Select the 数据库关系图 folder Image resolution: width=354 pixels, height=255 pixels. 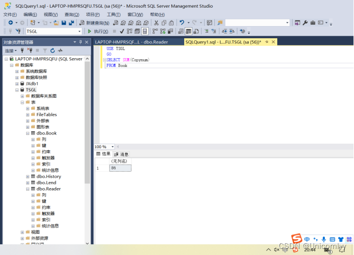[x=43, y=96]
